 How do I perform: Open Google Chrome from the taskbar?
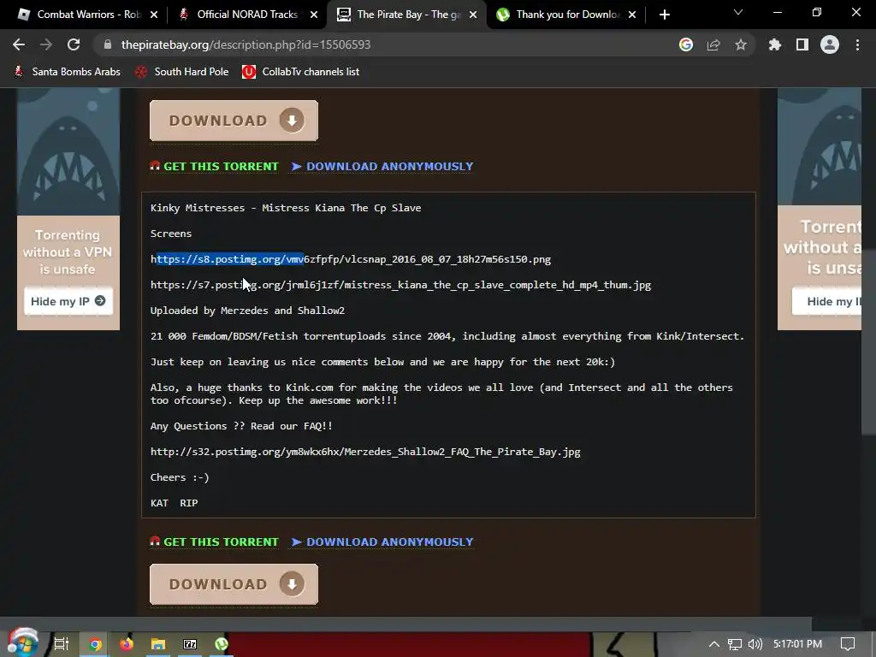point(95,644)
